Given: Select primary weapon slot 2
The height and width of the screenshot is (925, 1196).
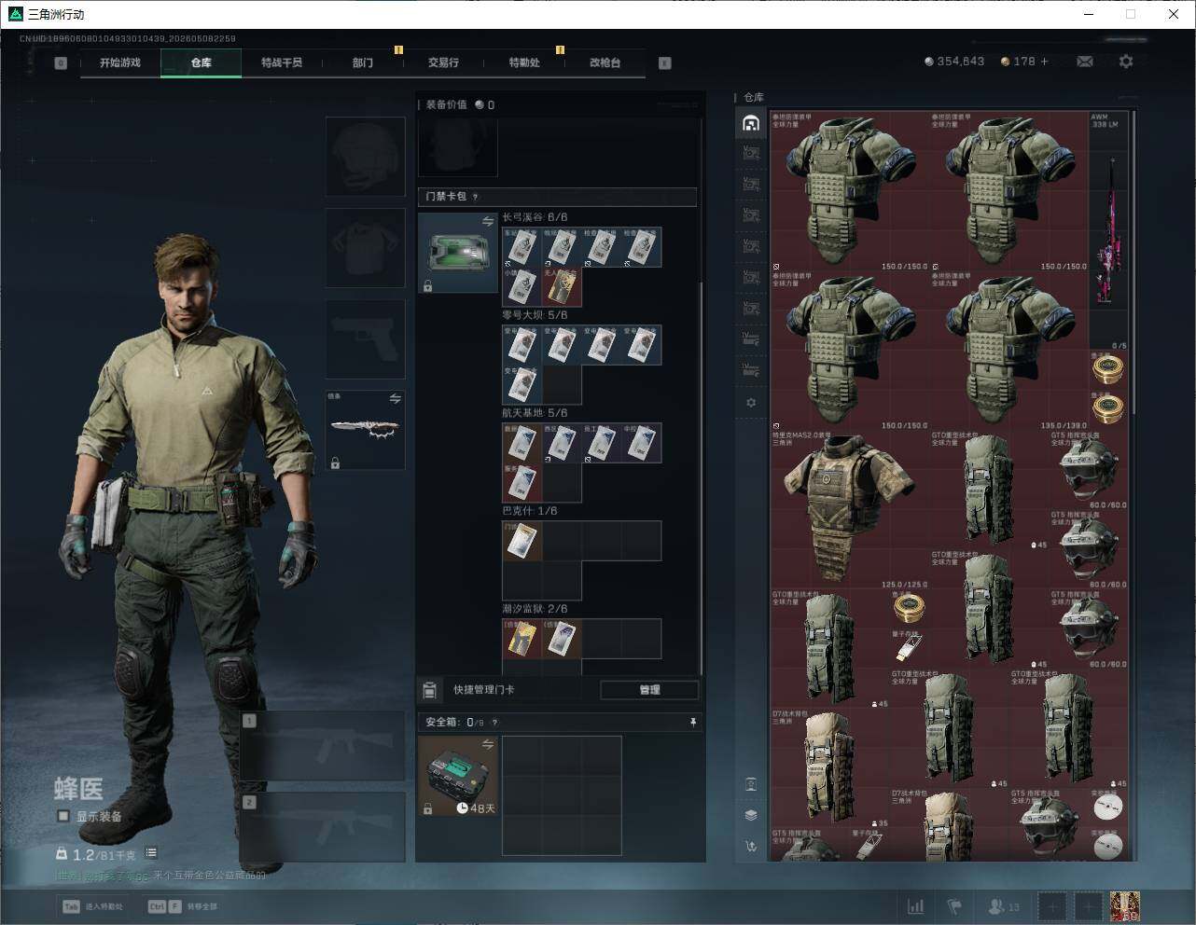Looking at the screenshot, I should point(323,828).
